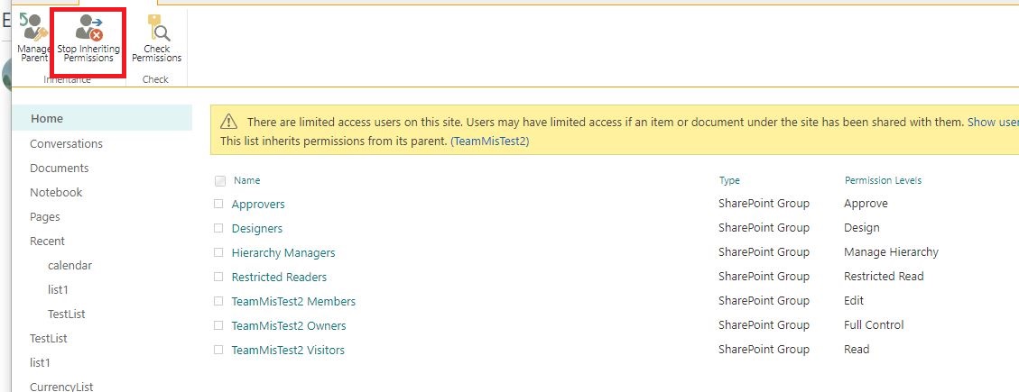Screen dimensions: 1019x392
Task: Tick the Restricted Readers checkbox
Action: coord(218,278)
